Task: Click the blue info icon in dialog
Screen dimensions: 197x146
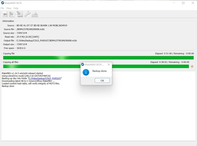Action: pos(86,72)
